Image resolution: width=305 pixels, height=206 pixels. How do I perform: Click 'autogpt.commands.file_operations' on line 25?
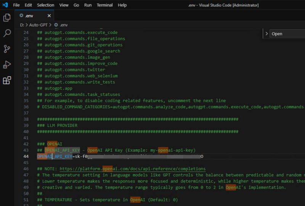[x=85, y=39]
